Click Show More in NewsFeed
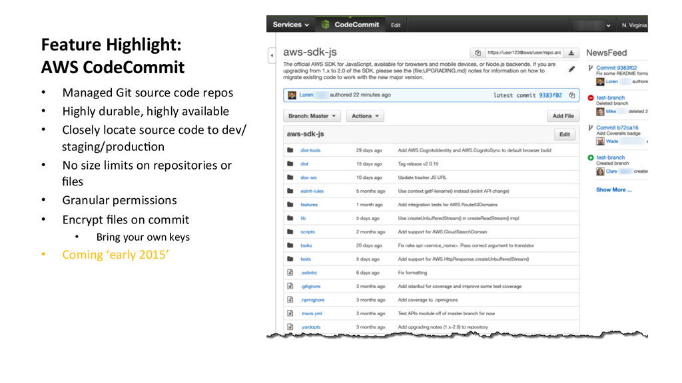Screen dimensions: 682x383 tap(613, 190)
